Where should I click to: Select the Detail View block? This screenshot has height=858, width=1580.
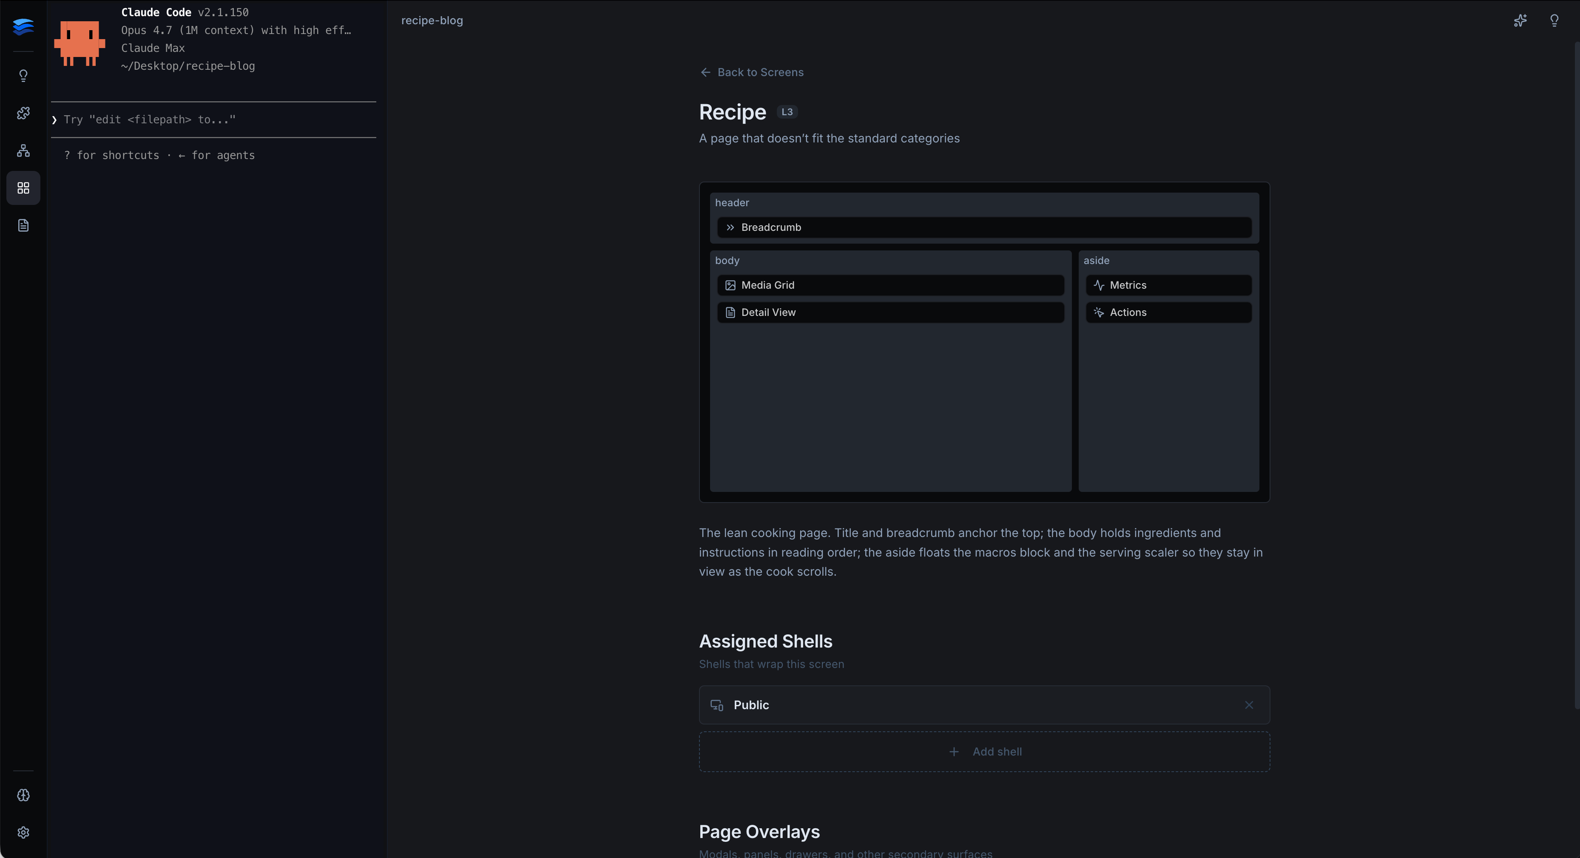(x=891, y=313)
